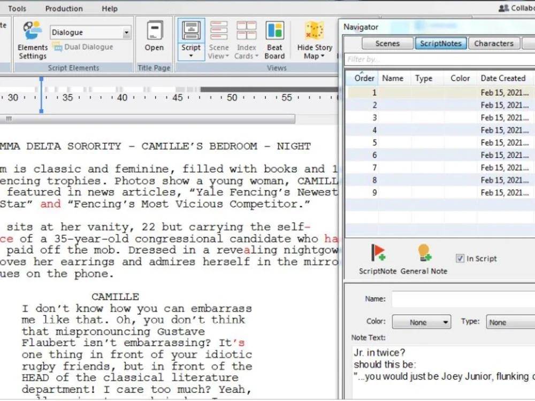Select ScriptNote row 8
Image resolution: width=535 pixels, height=401 pixels.
click(441, 180)
